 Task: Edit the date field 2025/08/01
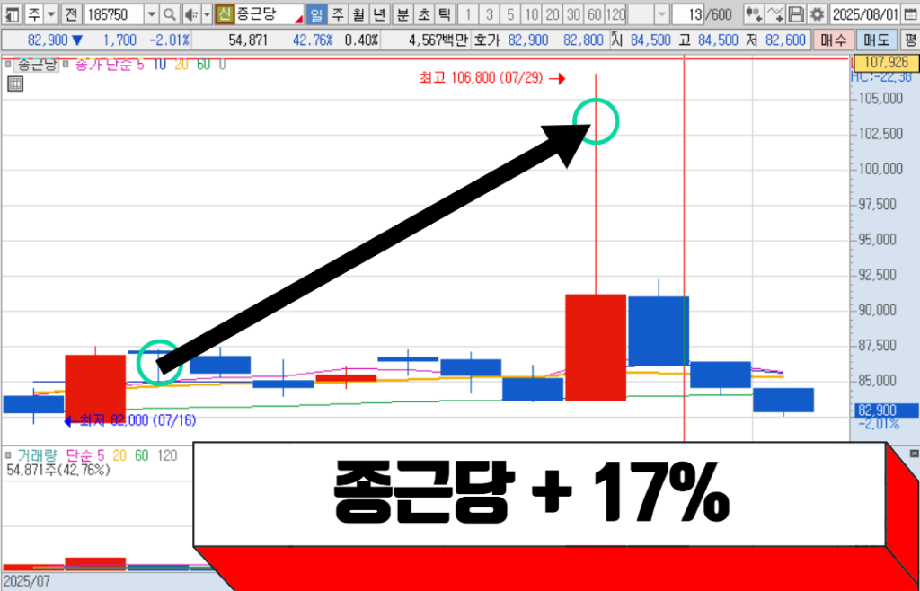pos(865,14)
